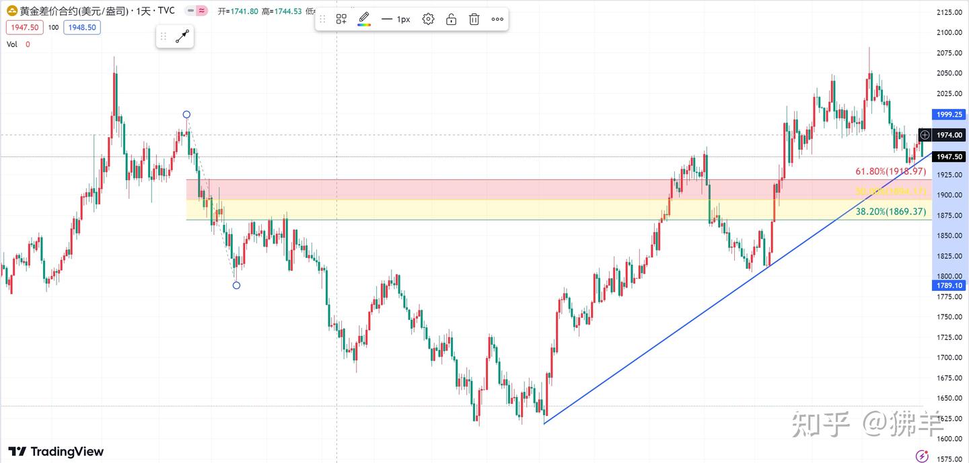
Task: Open drawing settings gear icon
Action: pos(428,19)
